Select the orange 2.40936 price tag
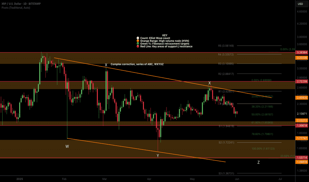 tap(302, 98)
